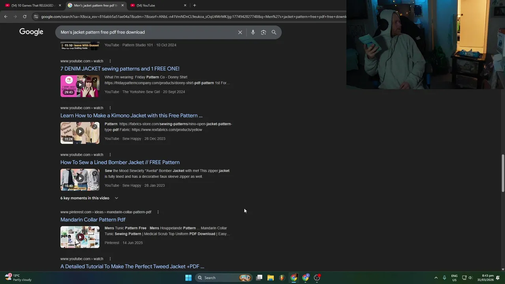Click the browser address bar URL

click(193, 17)
